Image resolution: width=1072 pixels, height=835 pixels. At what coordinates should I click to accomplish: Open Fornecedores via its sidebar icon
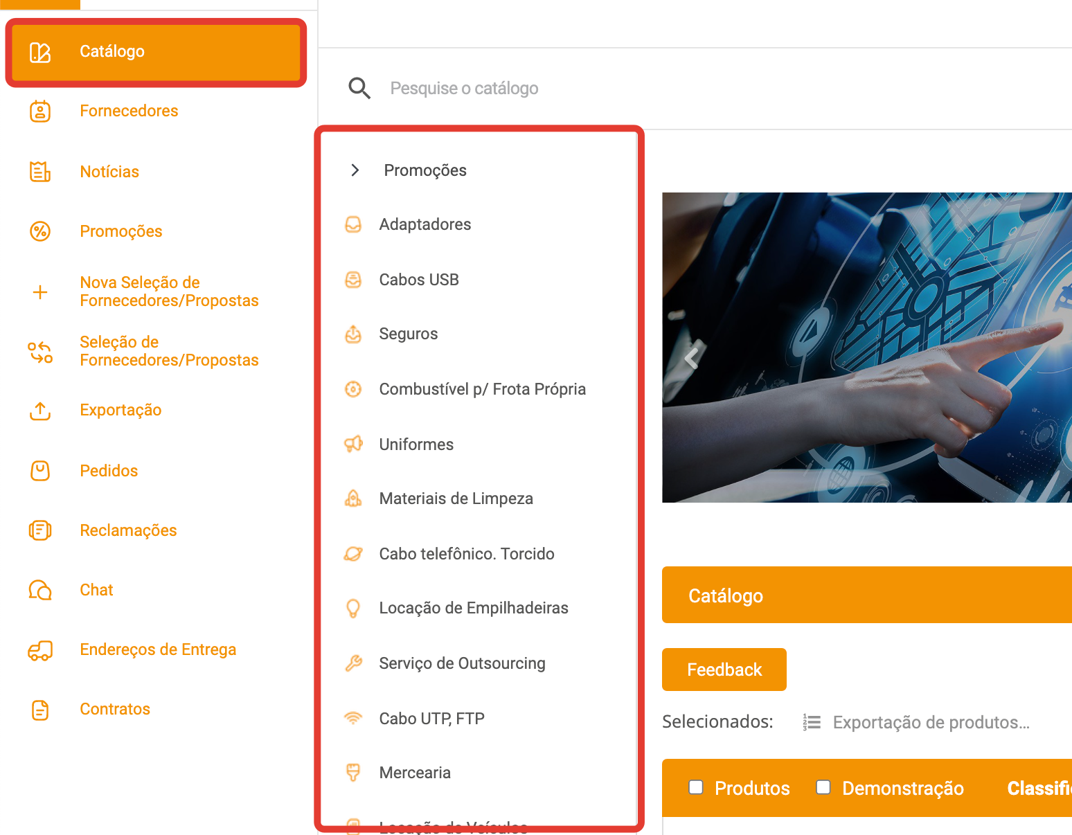[40, 111]
